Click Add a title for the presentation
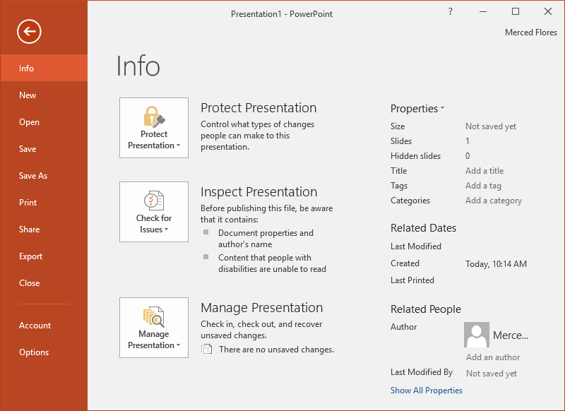The image size is (565, 411). click(484, 170)
